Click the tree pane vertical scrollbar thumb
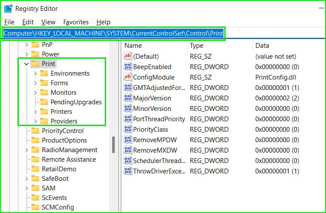Screen dimensions: 326x213 point(113,145)
